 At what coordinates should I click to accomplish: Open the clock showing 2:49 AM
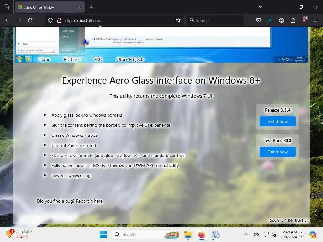click(289, 234)
